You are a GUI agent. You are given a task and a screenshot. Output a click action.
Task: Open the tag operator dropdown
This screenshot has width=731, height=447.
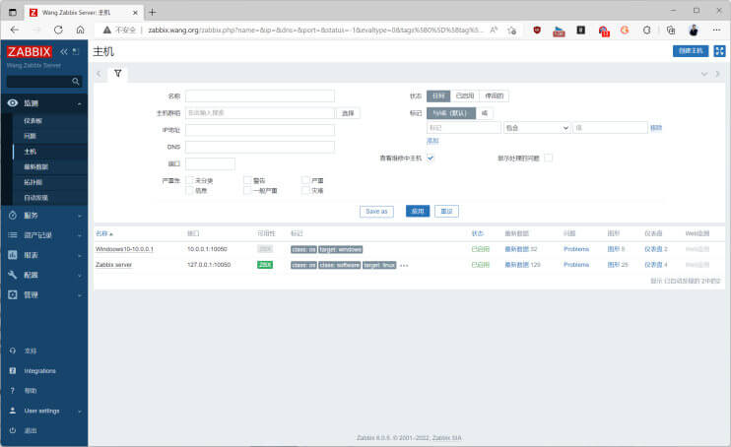[537, 128]
